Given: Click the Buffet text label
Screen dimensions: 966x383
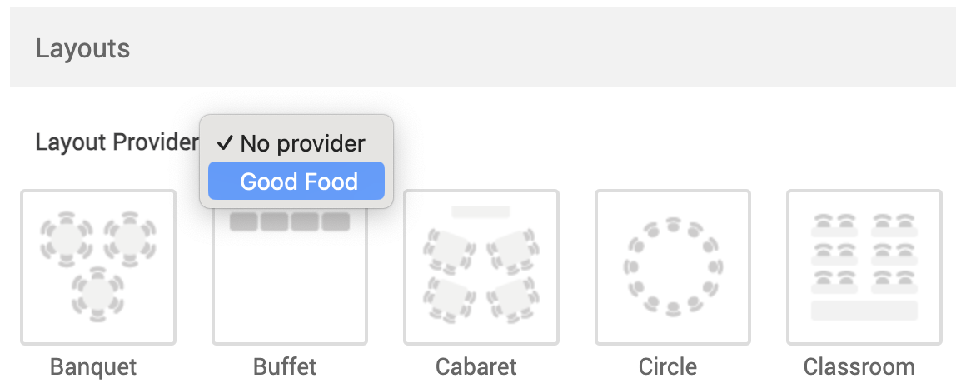Looking at the screenshot, I should [x=285, y=366].
